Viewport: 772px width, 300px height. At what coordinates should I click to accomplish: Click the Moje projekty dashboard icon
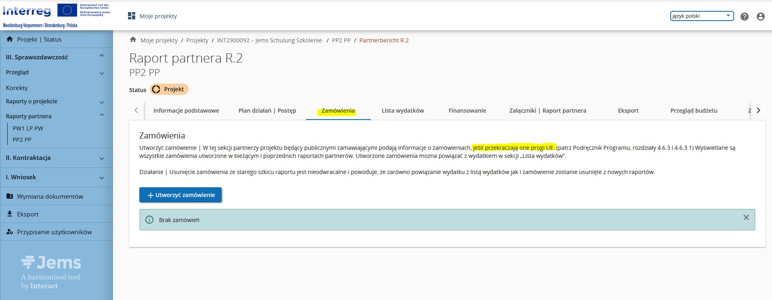pyautogui.click(x=132, y=16)
